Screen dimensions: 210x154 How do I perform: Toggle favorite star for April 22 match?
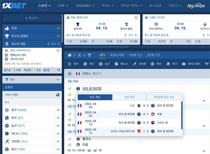point(70,120)
